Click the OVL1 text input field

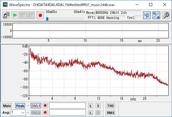click(67, 106)
